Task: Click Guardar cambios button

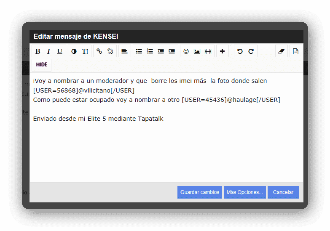Action: (200, 192)
